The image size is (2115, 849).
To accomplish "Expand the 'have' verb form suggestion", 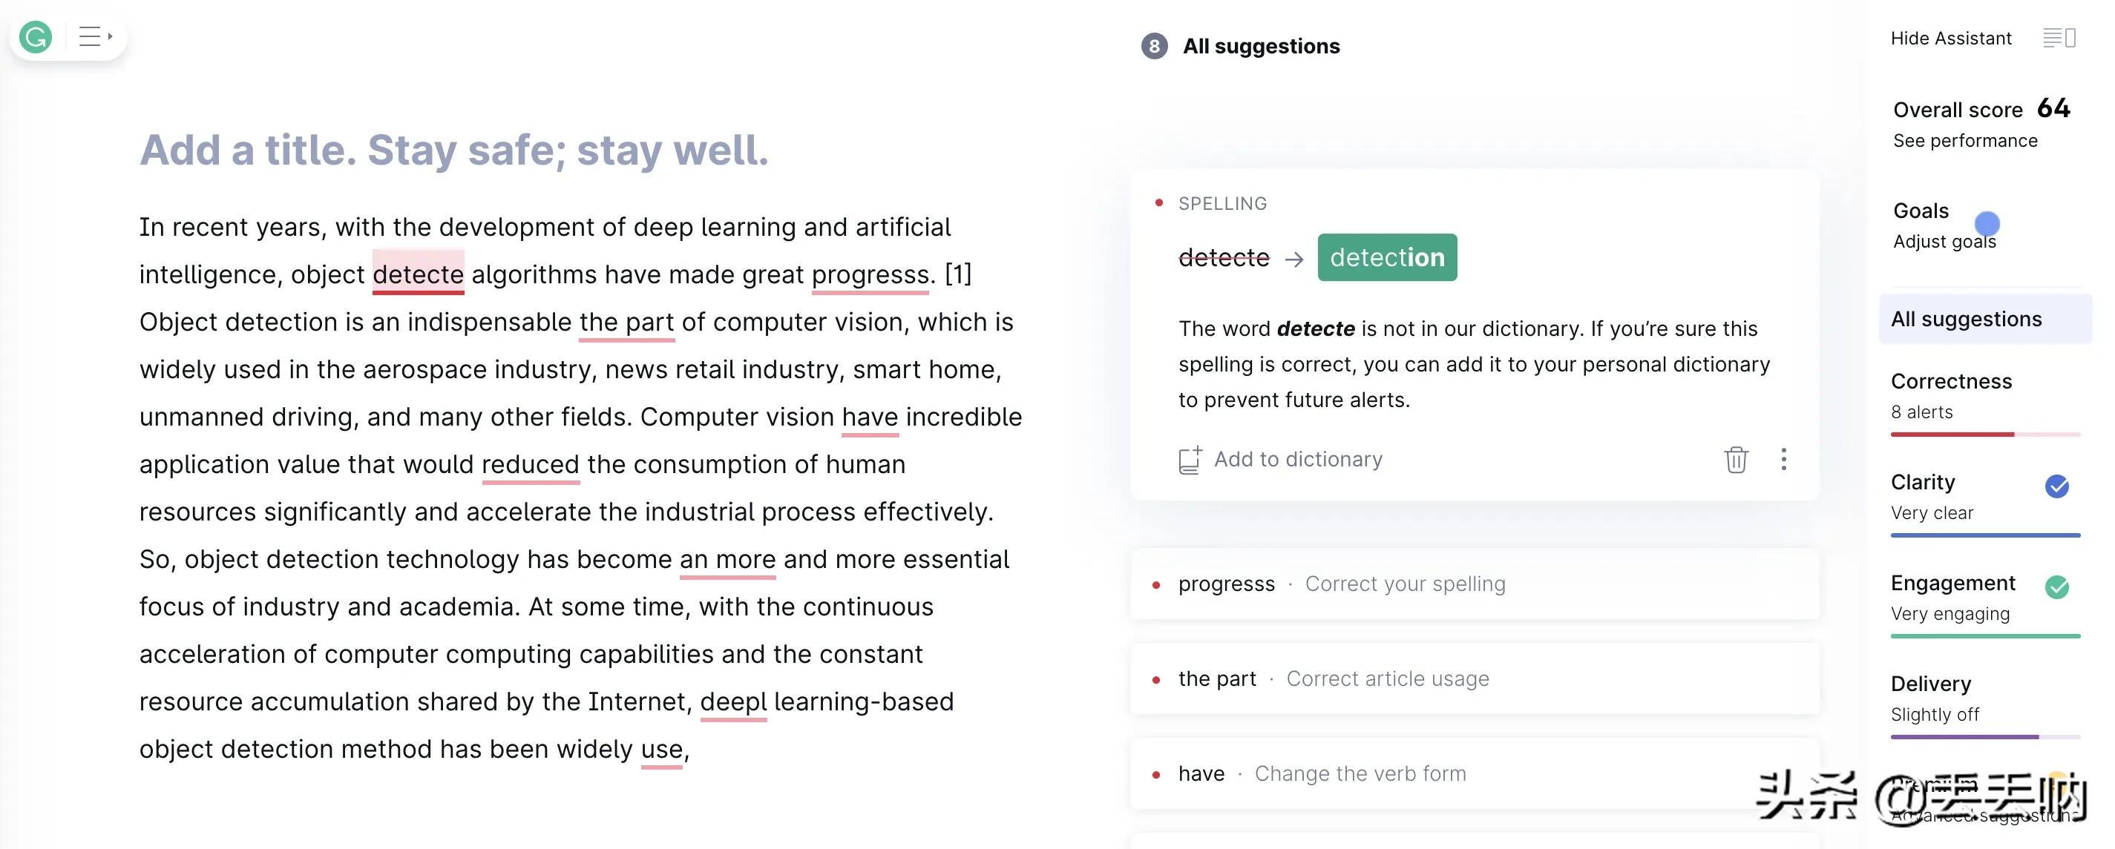I will [1475, 773].
